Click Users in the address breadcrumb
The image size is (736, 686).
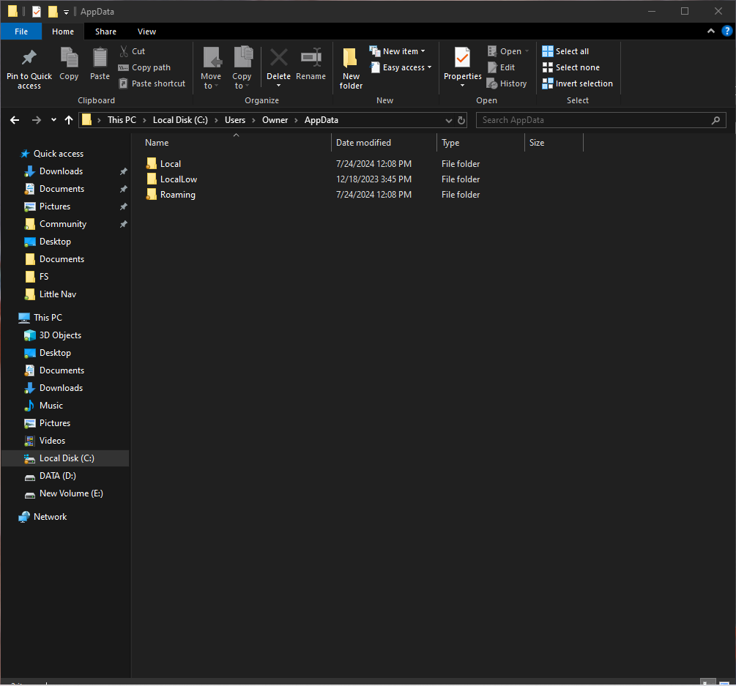[234, 120]
